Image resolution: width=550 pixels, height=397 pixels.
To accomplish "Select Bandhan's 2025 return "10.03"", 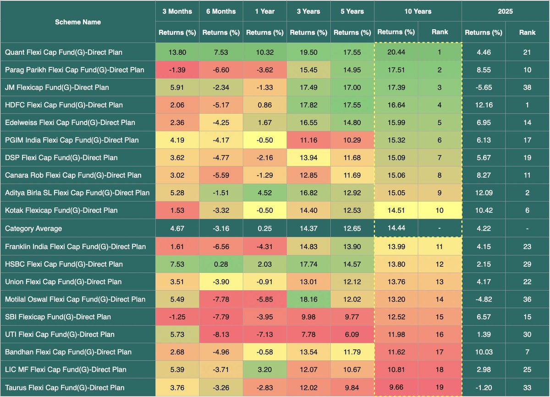I will click(x=484, y=352).
